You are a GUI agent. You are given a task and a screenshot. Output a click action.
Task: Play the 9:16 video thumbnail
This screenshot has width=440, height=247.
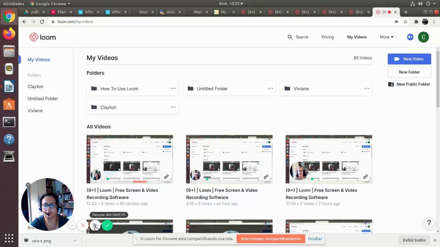pyautogui.click(x=229, y=160)
